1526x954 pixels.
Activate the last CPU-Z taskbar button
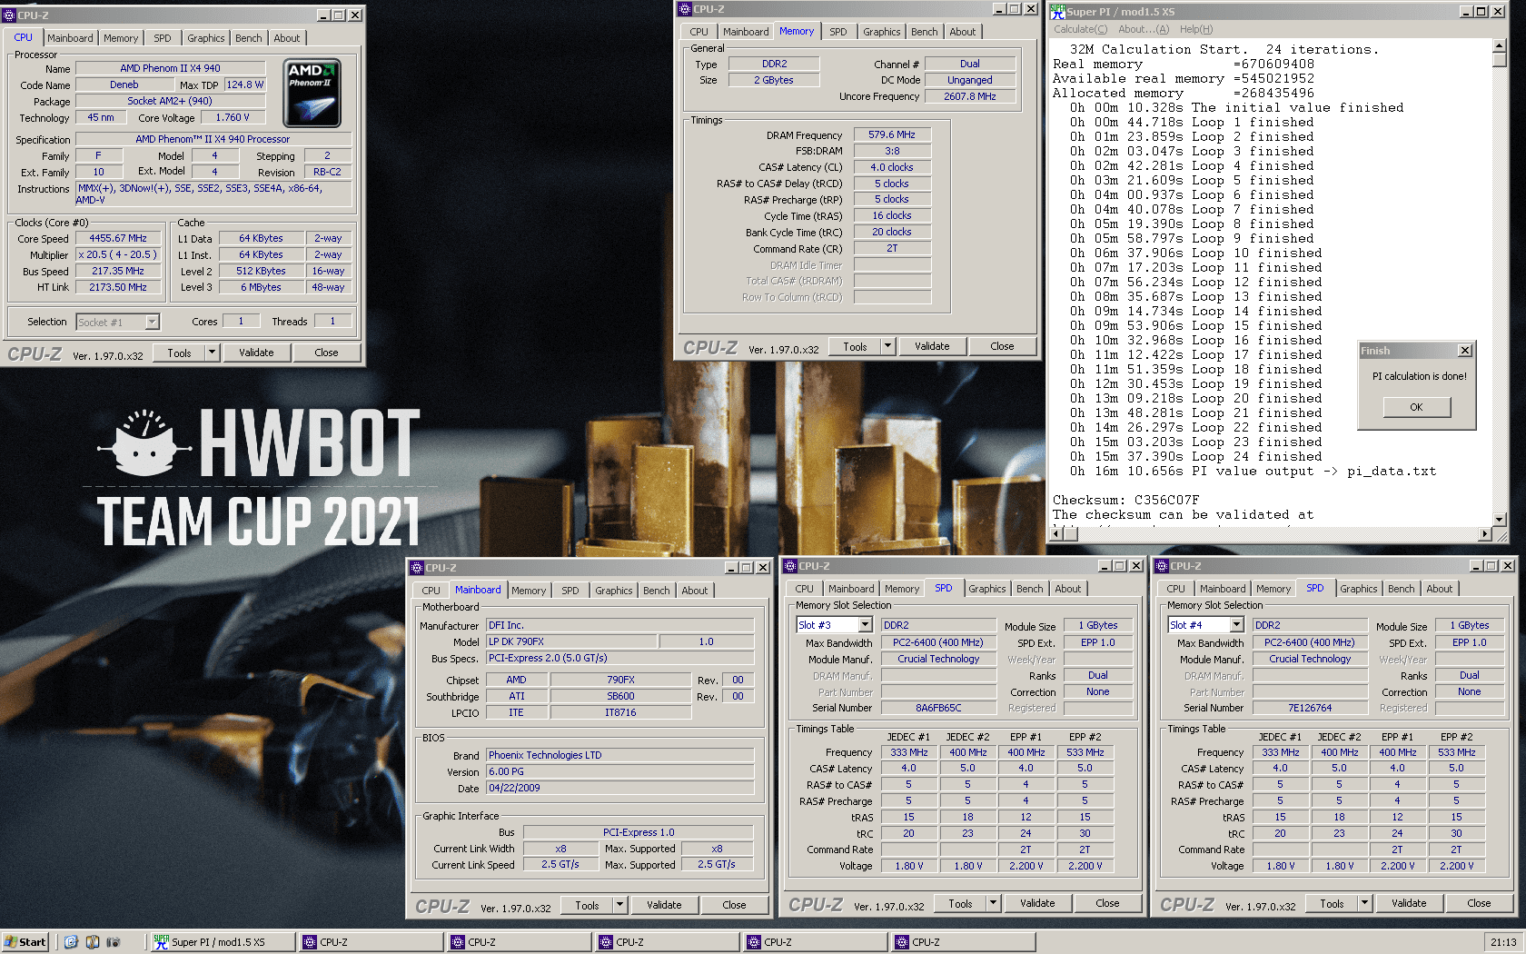tap(963, 942)
